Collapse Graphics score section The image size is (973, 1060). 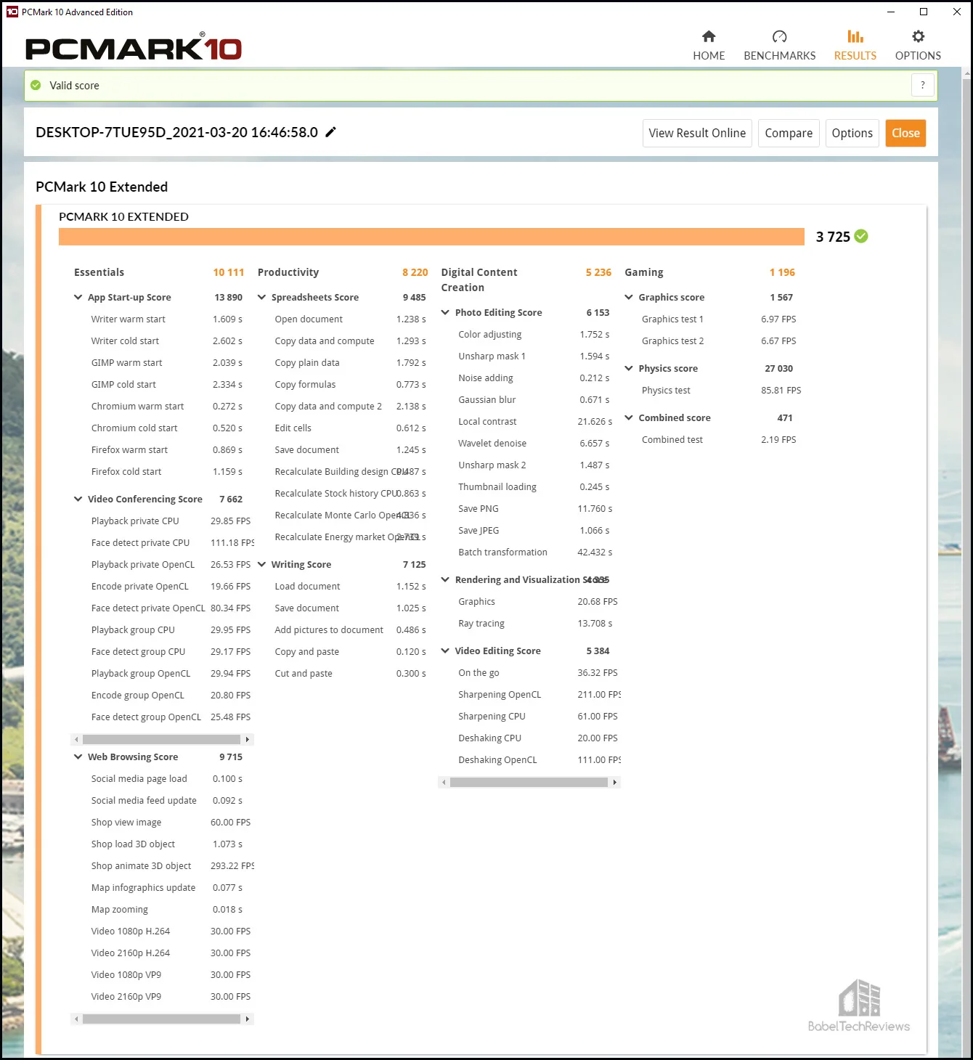(629, 297)
